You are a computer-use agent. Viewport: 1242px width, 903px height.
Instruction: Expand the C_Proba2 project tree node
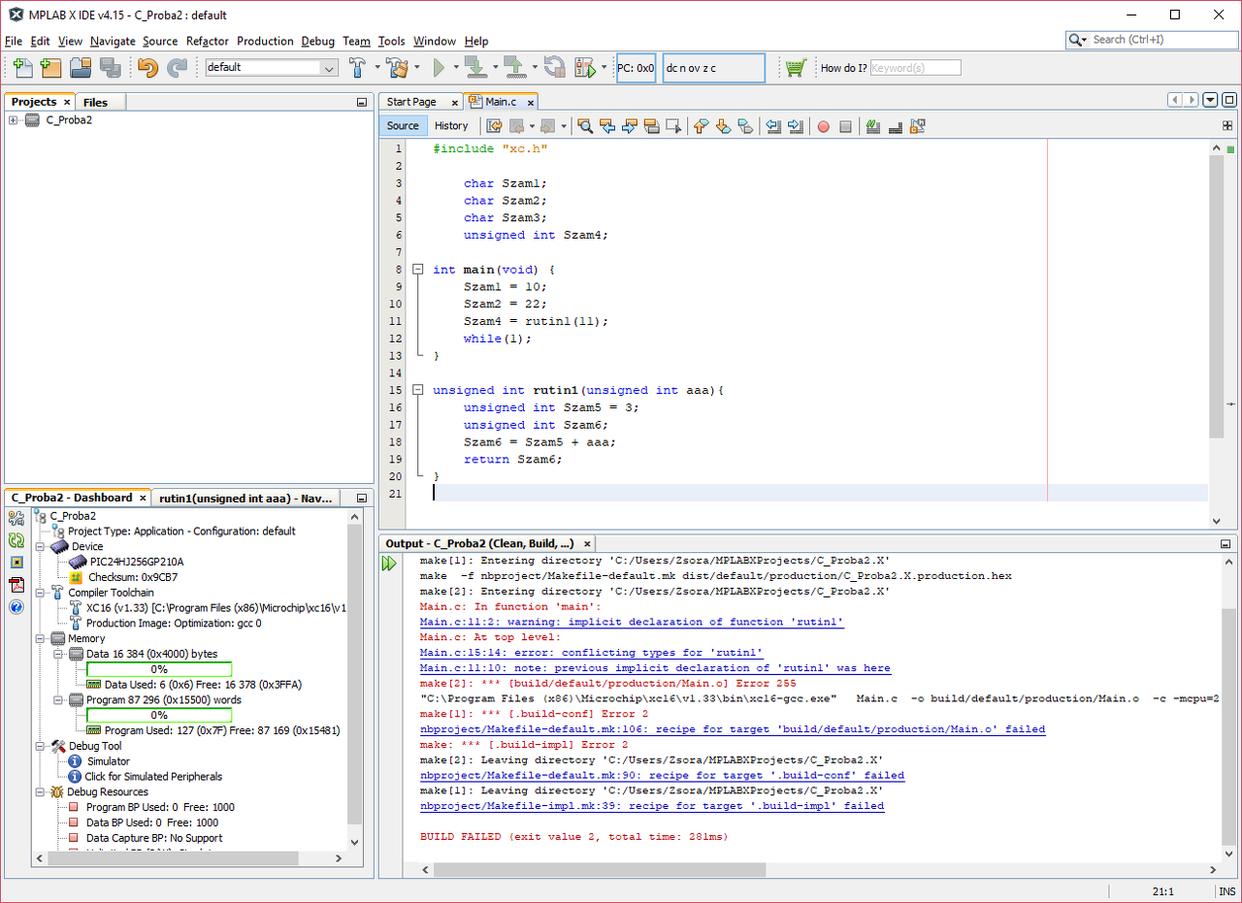[x=13, y=120]
